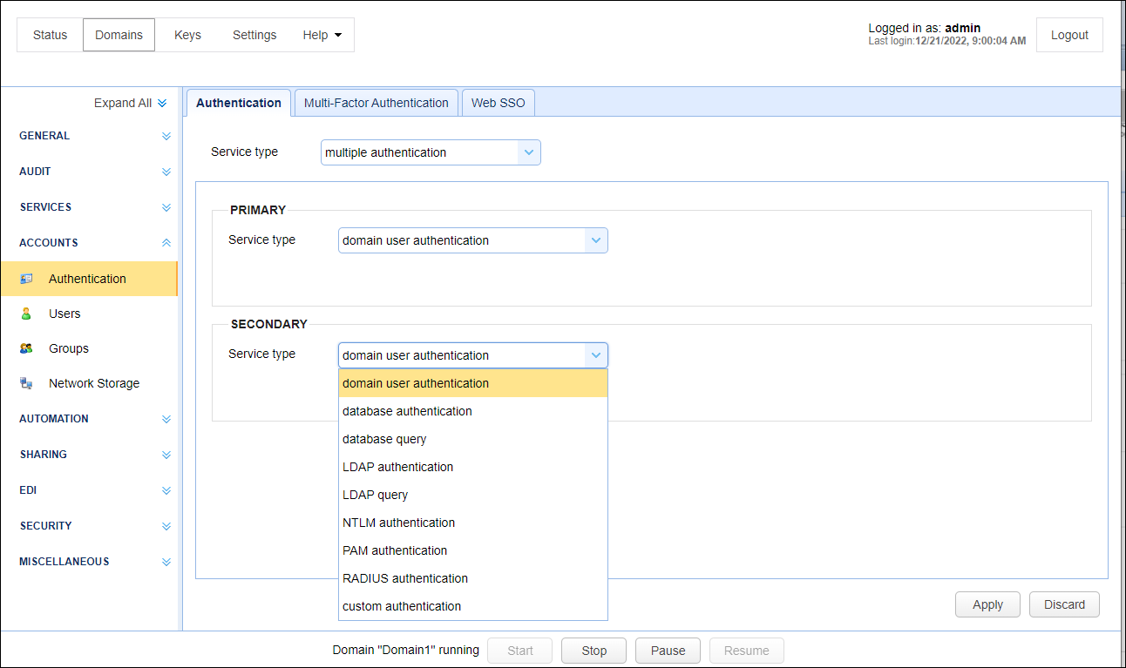Collapse the ACCOUNTS section
The height and width of the screenshot is (668, 1126).
pyautogui.click(x=166, y=243)
